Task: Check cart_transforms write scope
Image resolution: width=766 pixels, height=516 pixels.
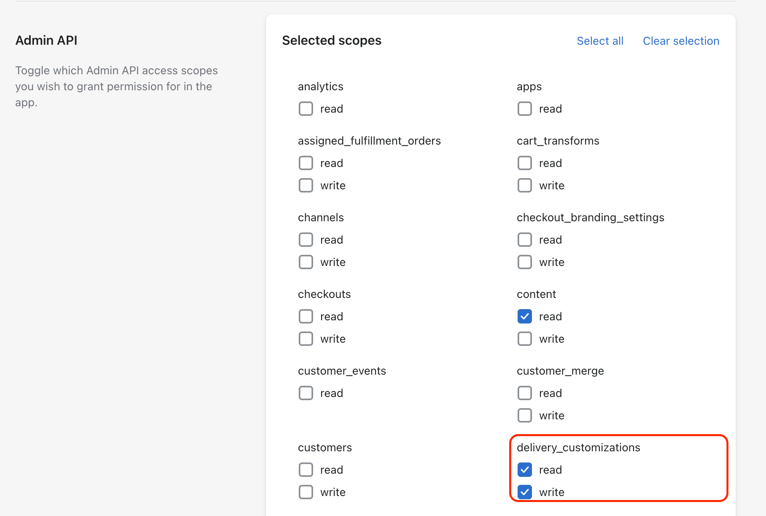Action: pos(525,185)
